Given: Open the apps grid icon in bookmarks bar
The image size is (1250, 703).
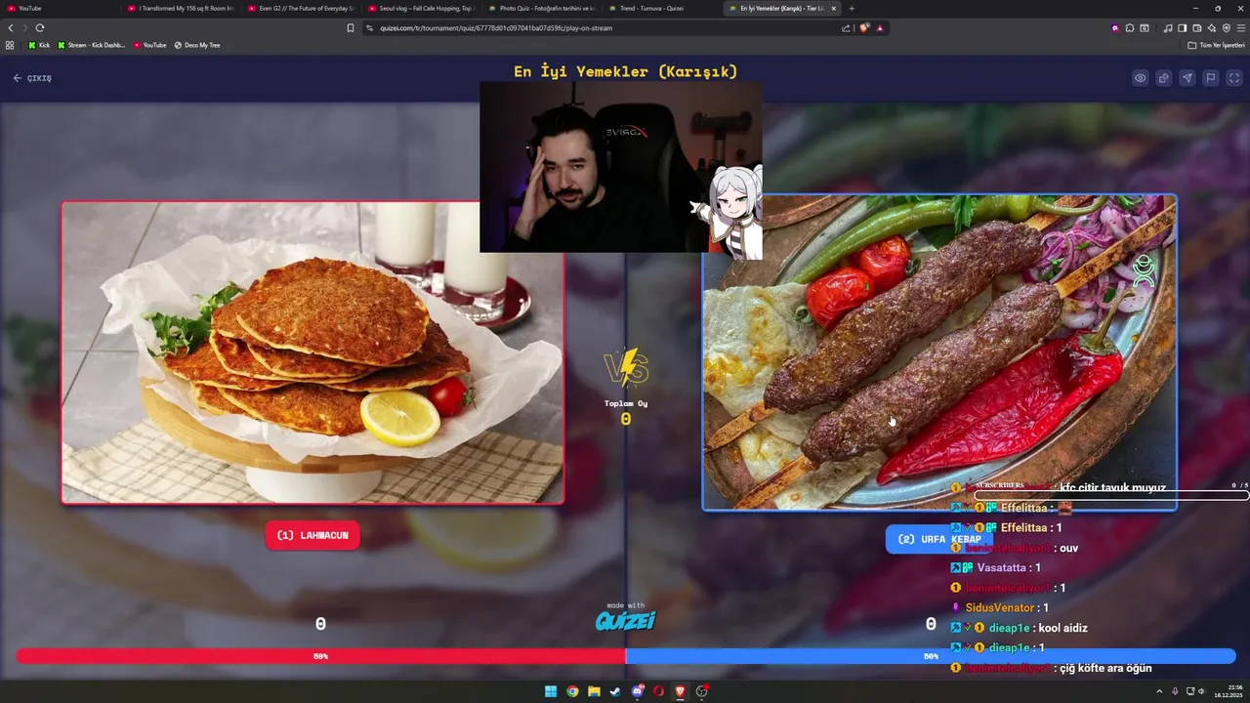Looking at the screenshot, I should click(10, 45).
